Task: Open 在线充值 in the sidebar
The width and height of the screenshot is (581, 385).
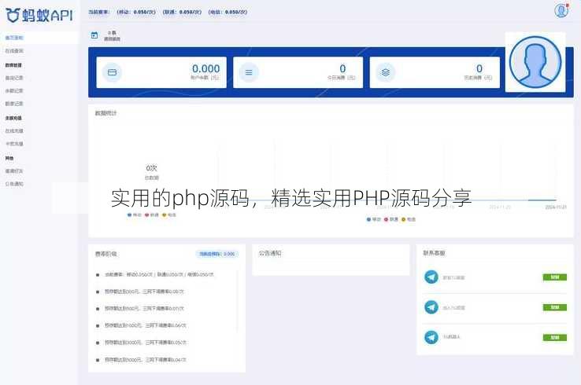Action: pyautogui.click(x=14, y=131)
